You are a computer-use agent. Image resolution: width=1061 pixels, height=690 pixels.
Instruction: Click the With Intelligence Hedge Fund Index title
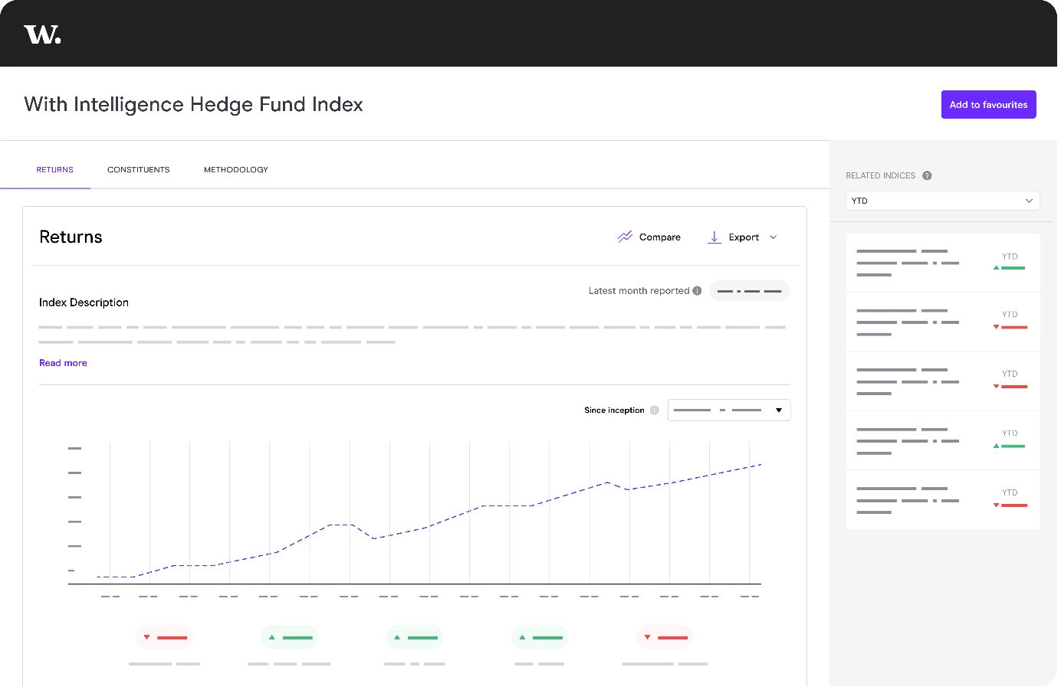point(194,105)
